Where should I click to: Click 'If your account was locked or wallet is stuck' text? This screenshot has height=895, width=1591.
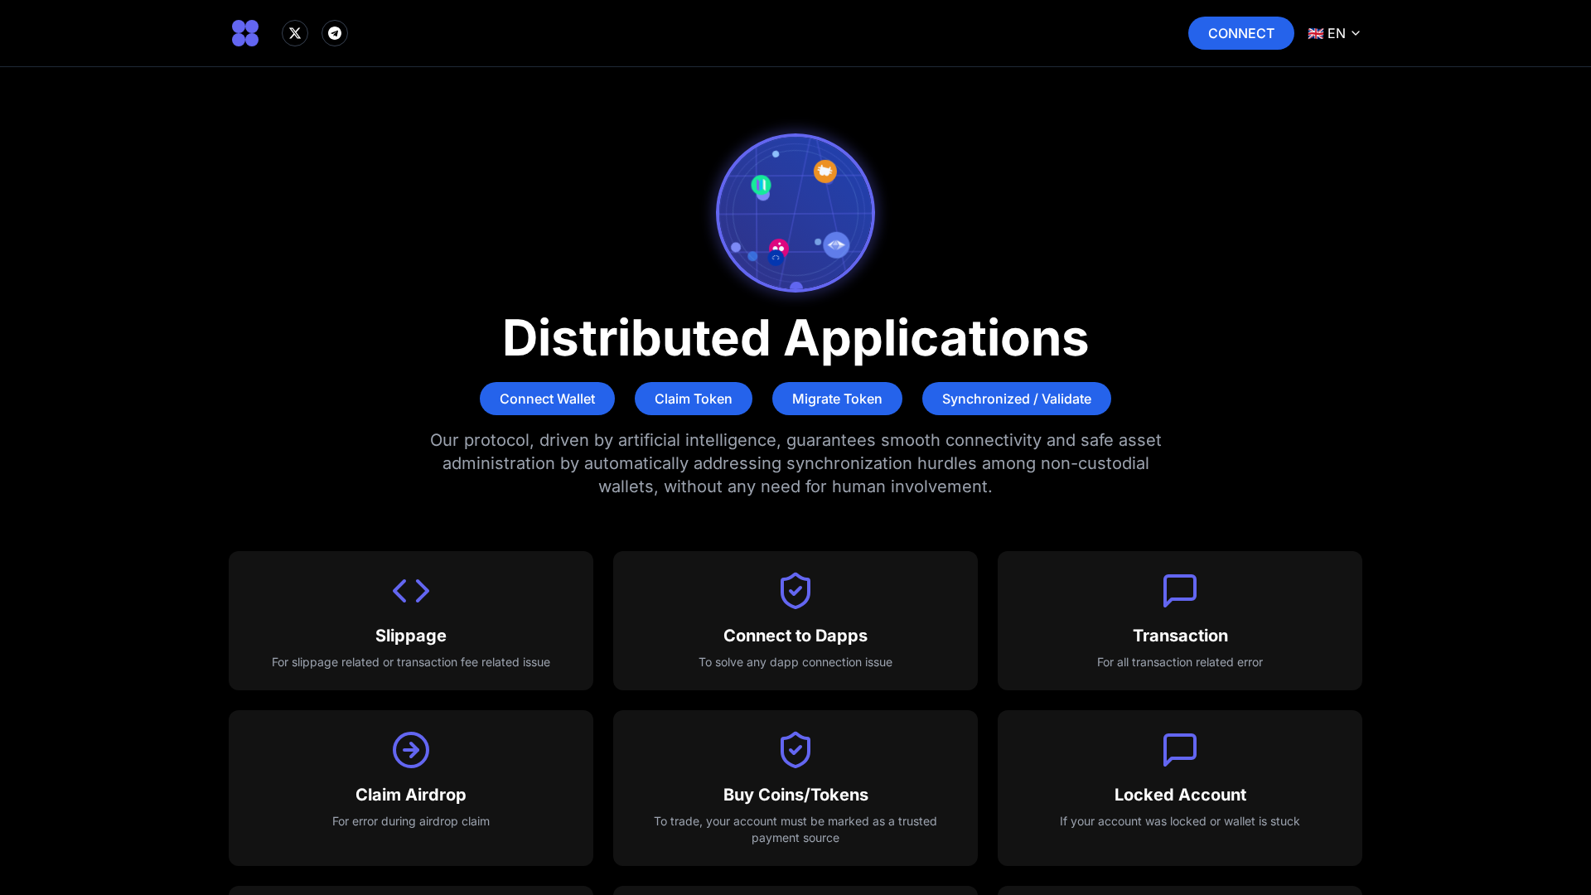[1180, 821]
